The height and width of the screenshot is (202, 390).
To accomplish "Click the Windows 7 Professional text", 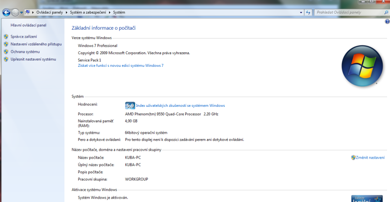I will coord(97,45).
